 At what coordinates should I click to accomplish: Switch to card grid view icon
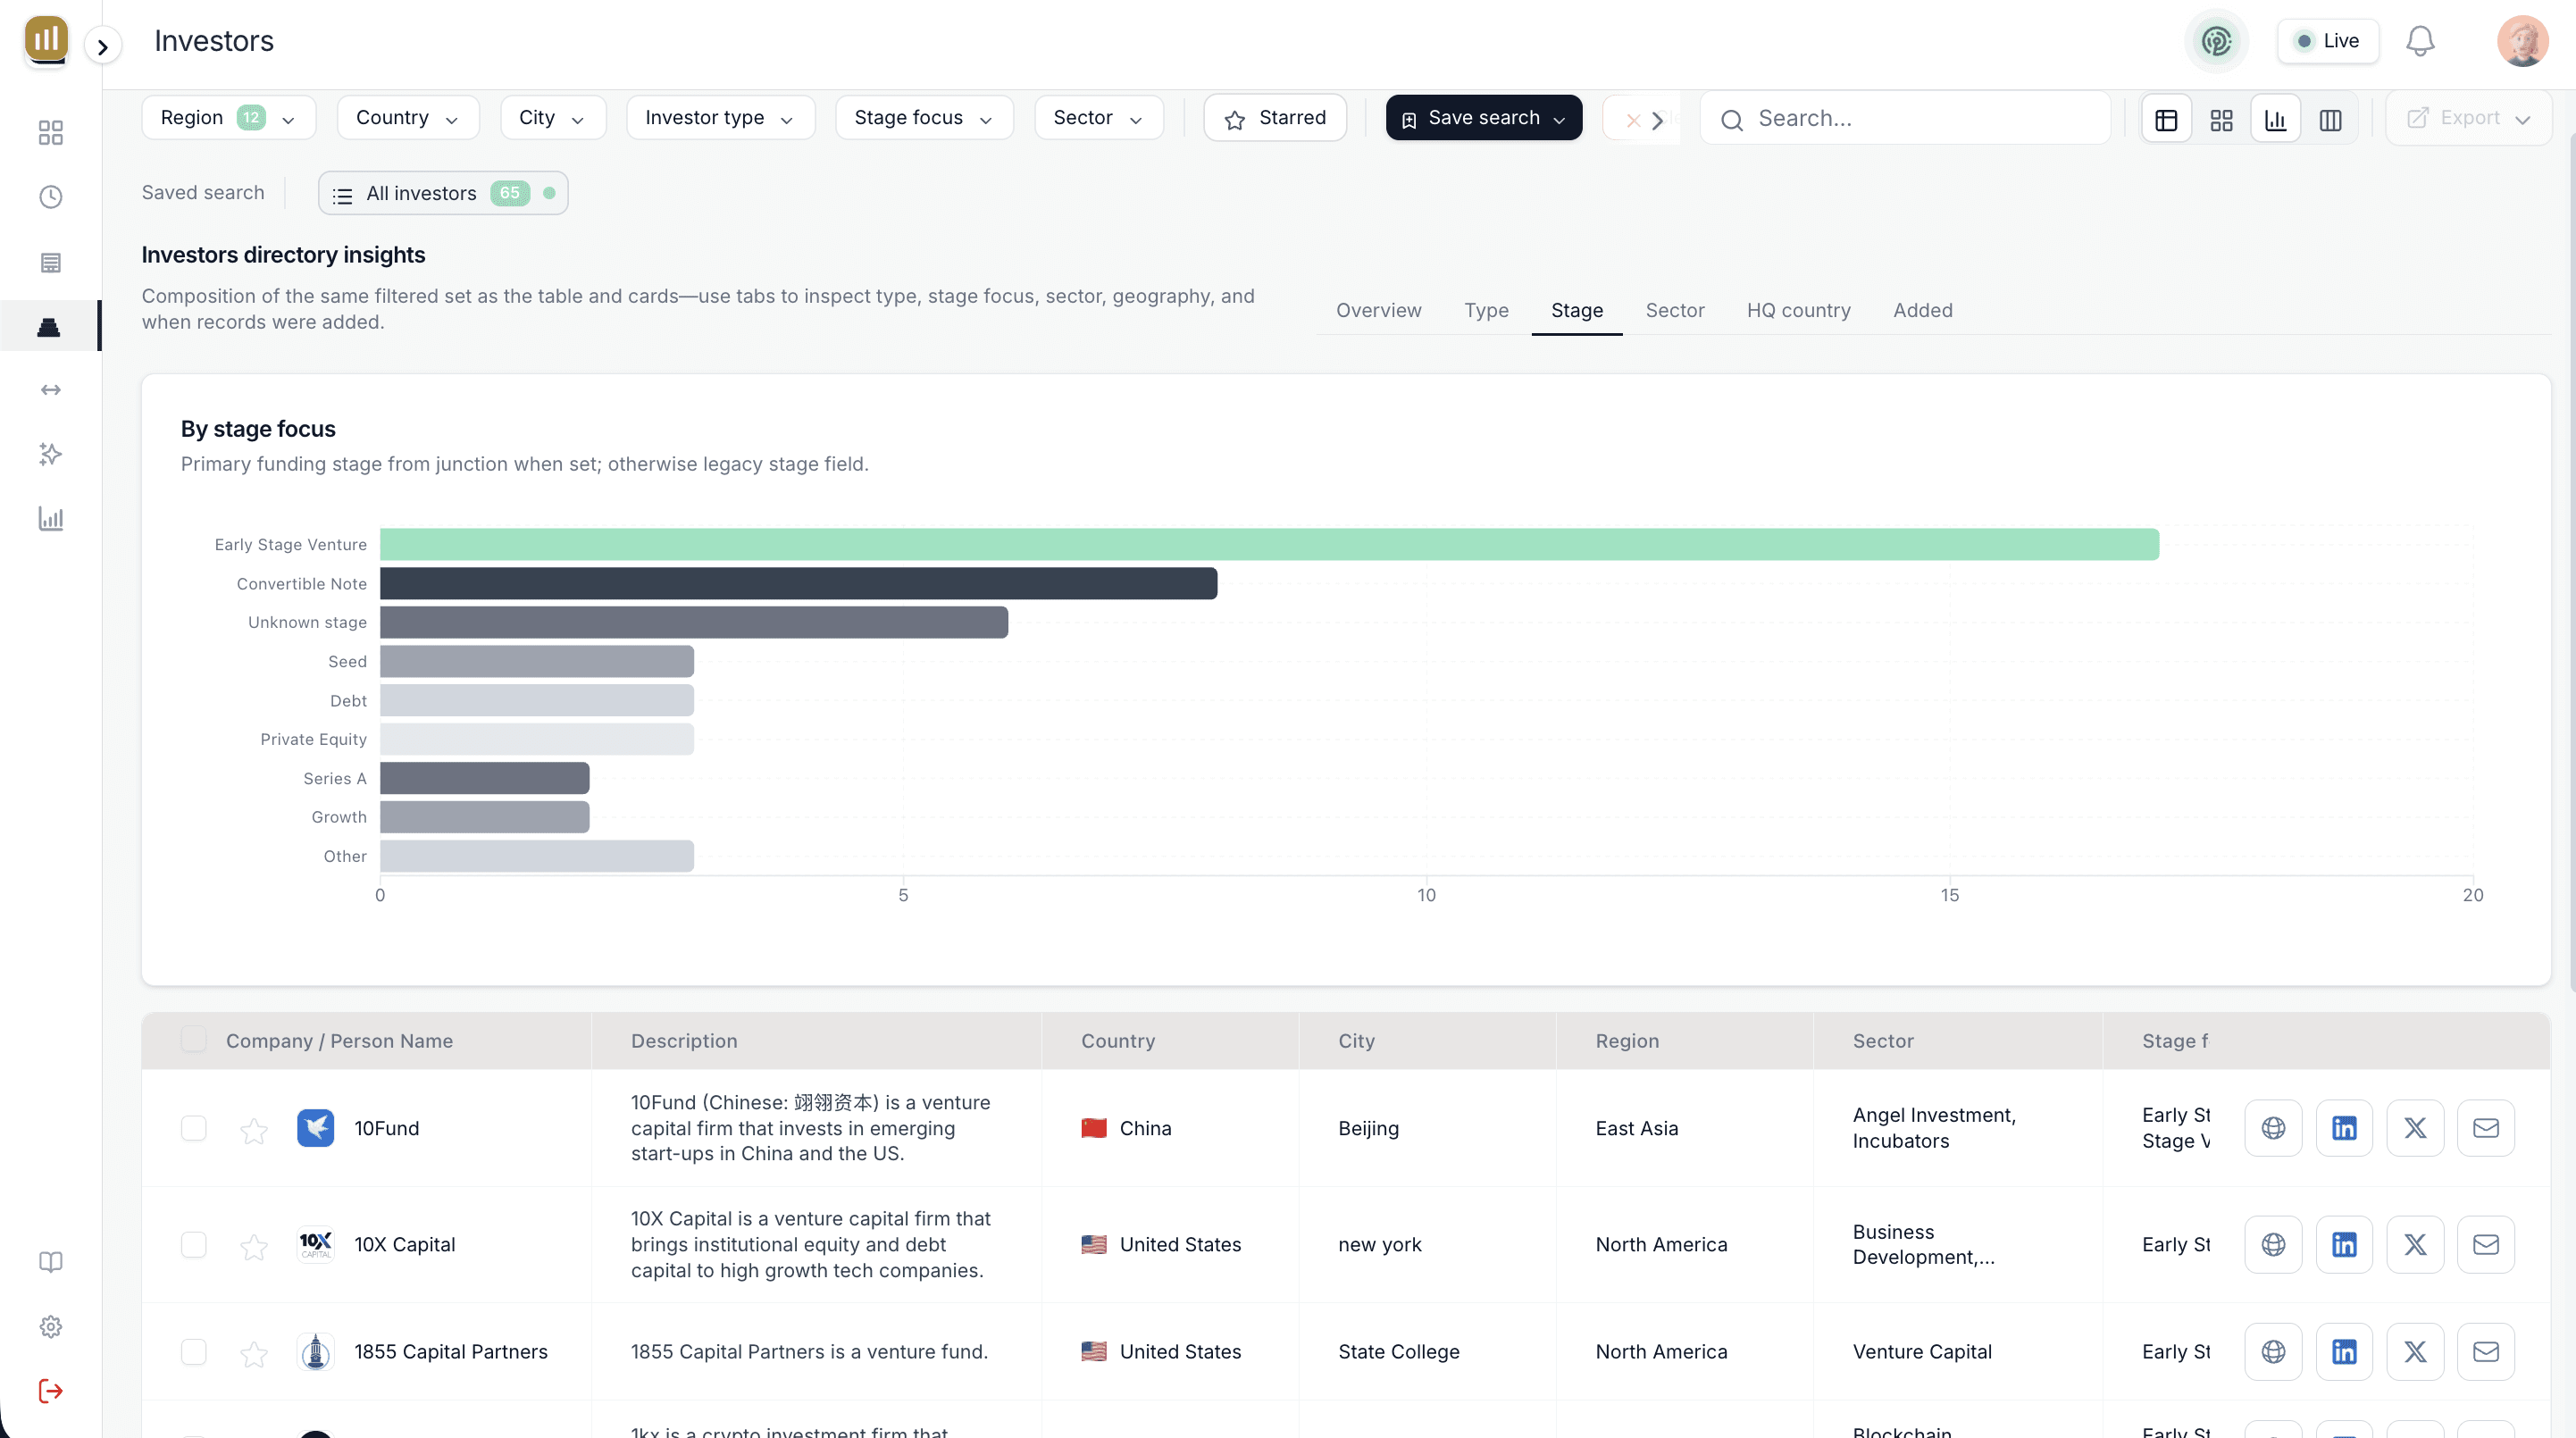pos(2221,119)
